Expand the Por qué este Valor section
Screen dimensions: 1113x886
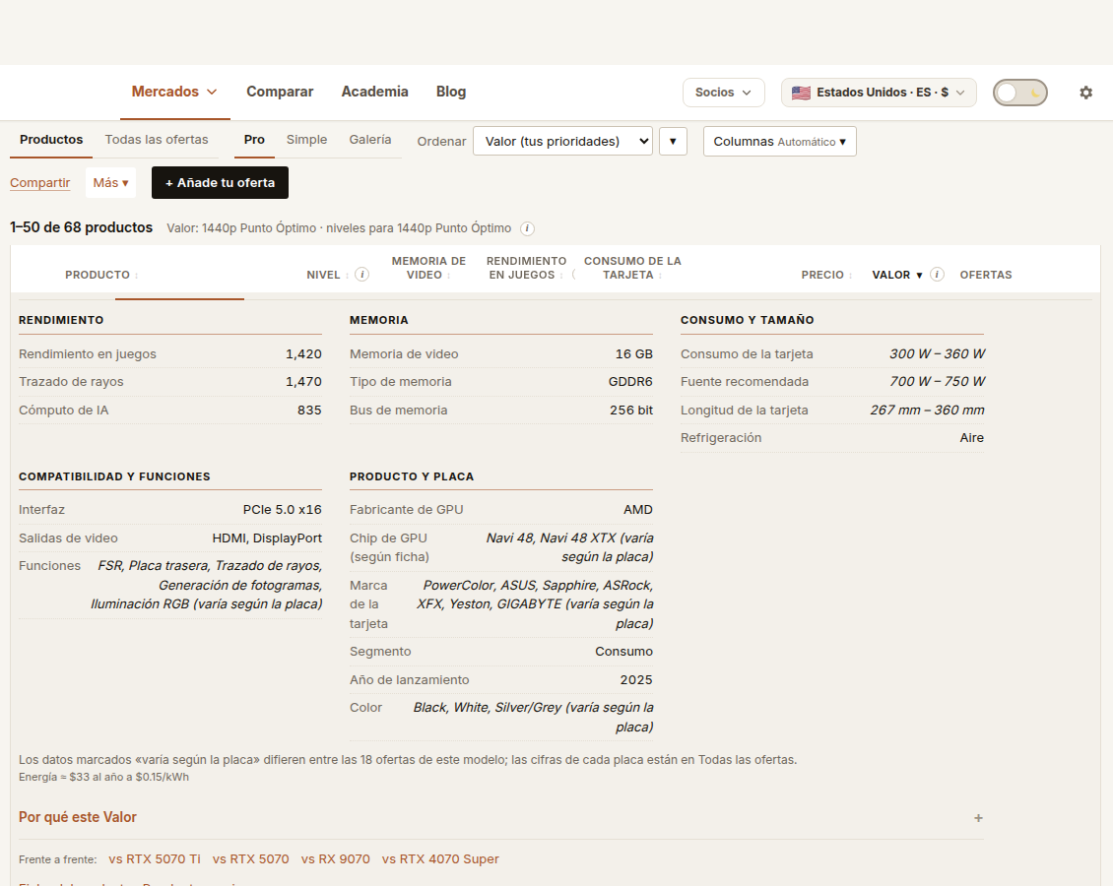500,817
